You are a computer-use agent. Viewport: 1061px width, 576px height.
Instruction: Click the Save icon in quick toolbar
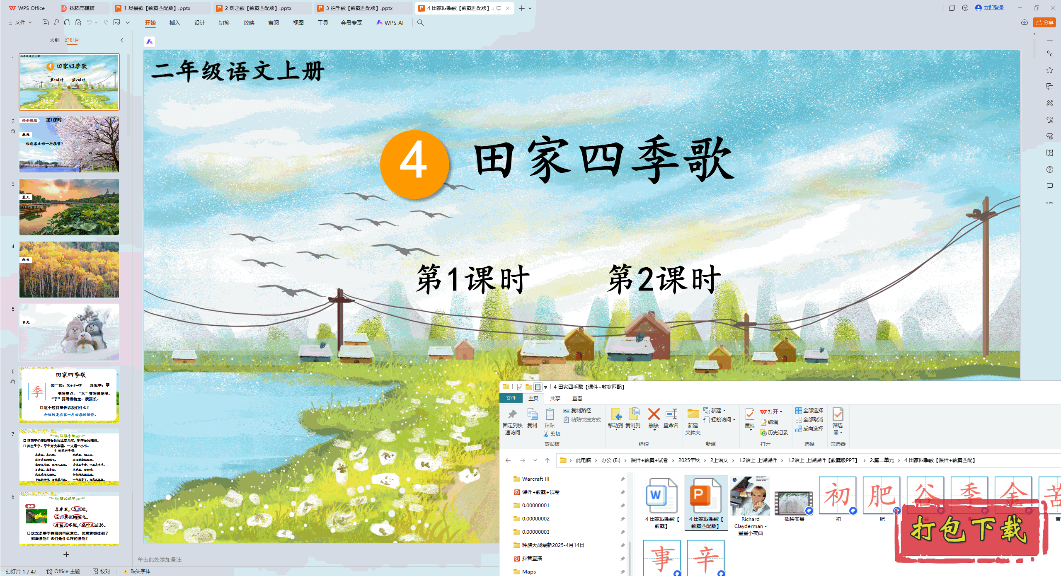click(x=46, y=22)
